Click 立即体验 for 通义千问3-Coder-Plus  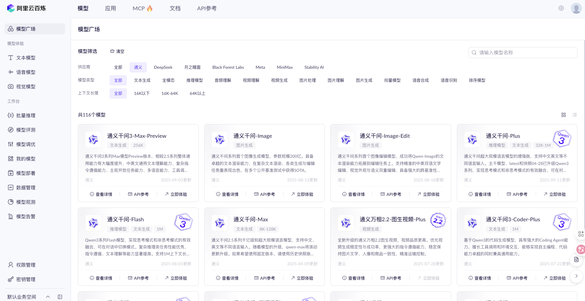click(555, 278)
